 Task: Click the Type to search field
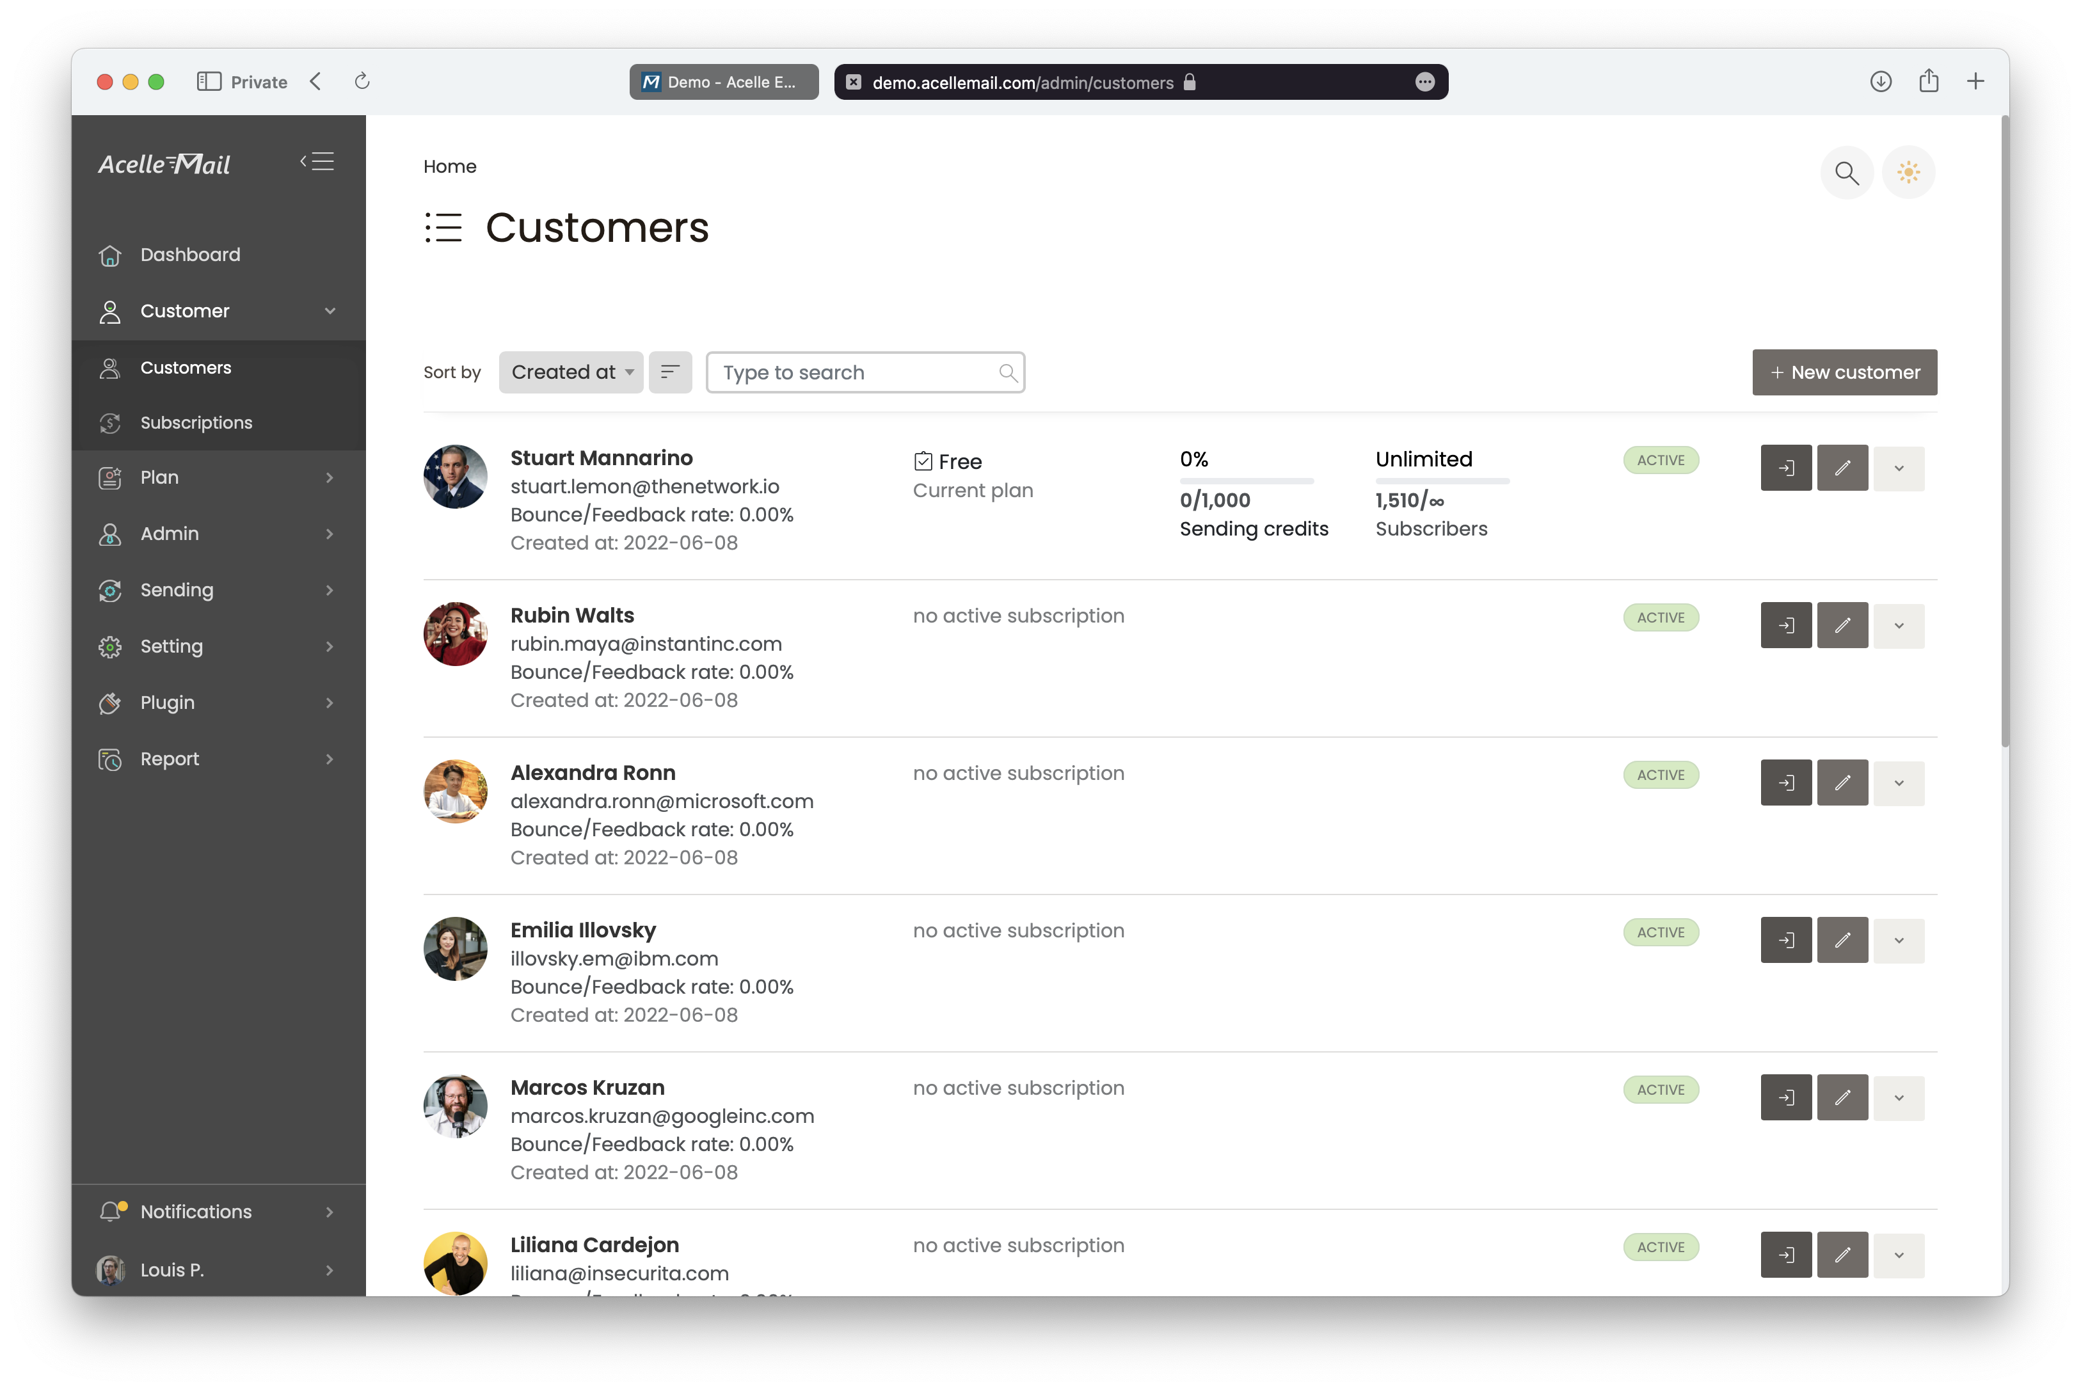[x=857, y=372]
